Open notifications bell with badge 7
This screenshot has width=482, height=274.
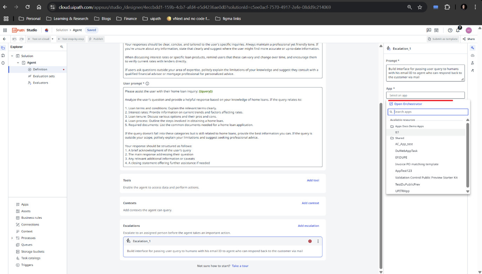458,30
